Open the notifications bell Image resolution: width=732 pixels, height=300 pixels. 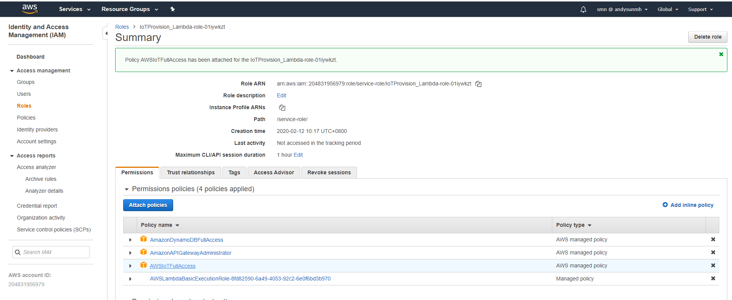[x=583, y=10]
